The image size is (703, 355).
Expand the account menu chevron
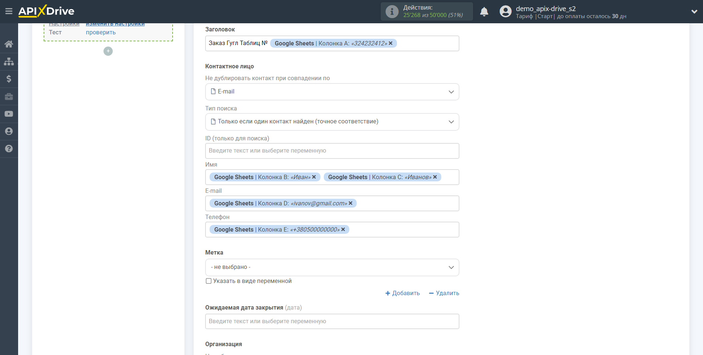coord(694,11)
